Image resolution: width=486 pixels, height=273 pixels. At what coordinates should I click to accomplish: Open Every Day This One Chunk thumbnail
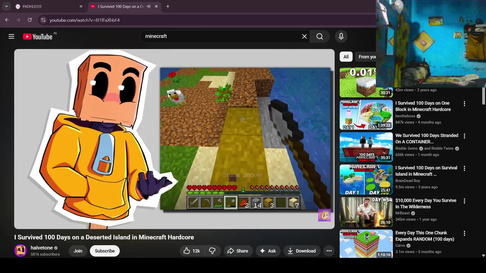(x=366, y=244)
